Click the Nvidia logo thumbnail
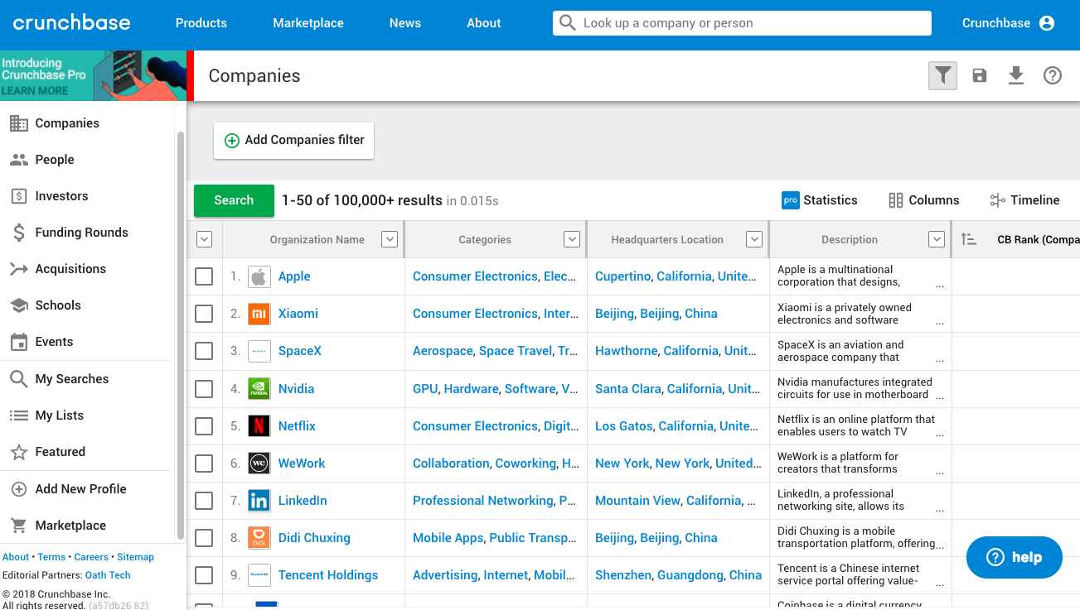The width and height of the screenshot is (1080, 610). pos(259,389)
